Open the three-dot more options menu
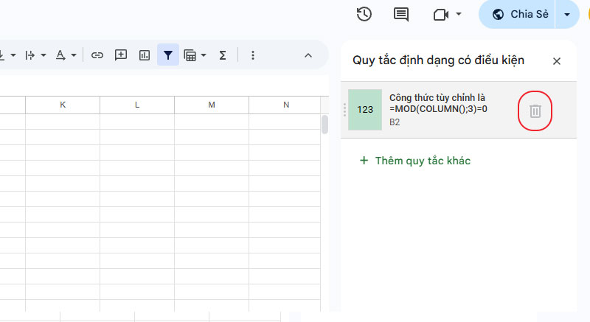 pos(252,55)
